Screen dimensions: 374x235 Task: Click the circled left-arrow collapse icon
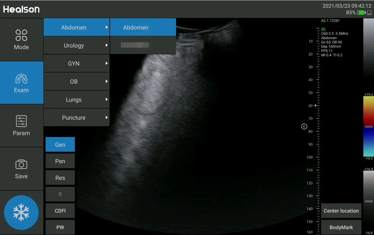point(304,127)
